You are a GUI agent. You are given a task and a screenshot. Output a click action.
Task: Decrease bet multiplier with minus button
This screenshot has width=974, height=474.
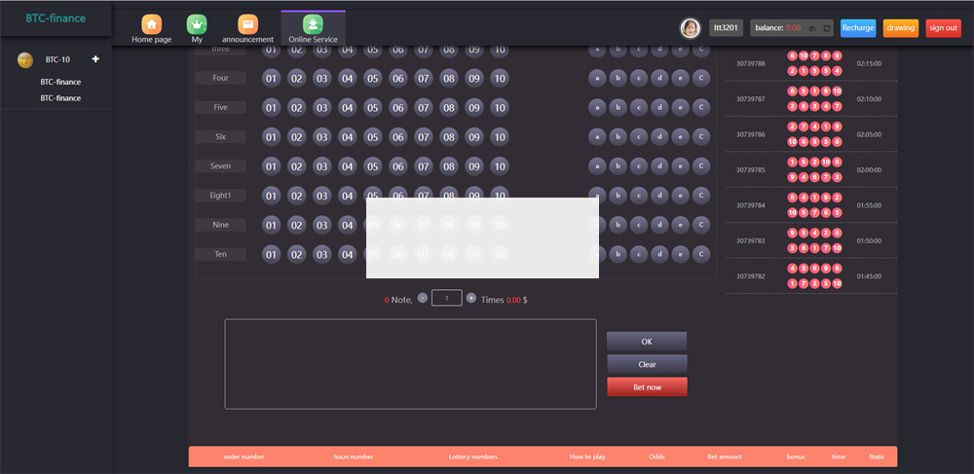(422, 298)
